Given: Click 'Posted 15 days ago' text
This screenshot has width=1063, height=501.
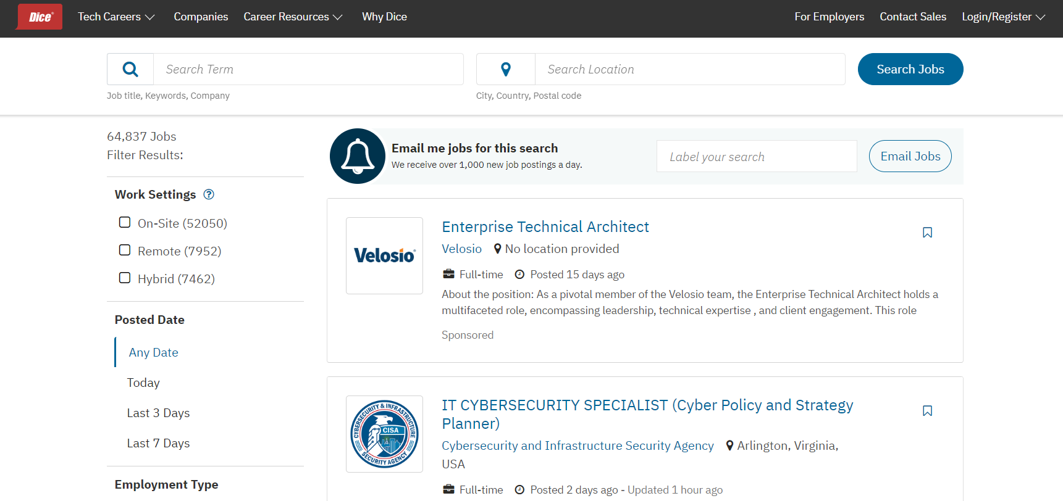Looking at the screenshot, I should click(x=577, y=275).
